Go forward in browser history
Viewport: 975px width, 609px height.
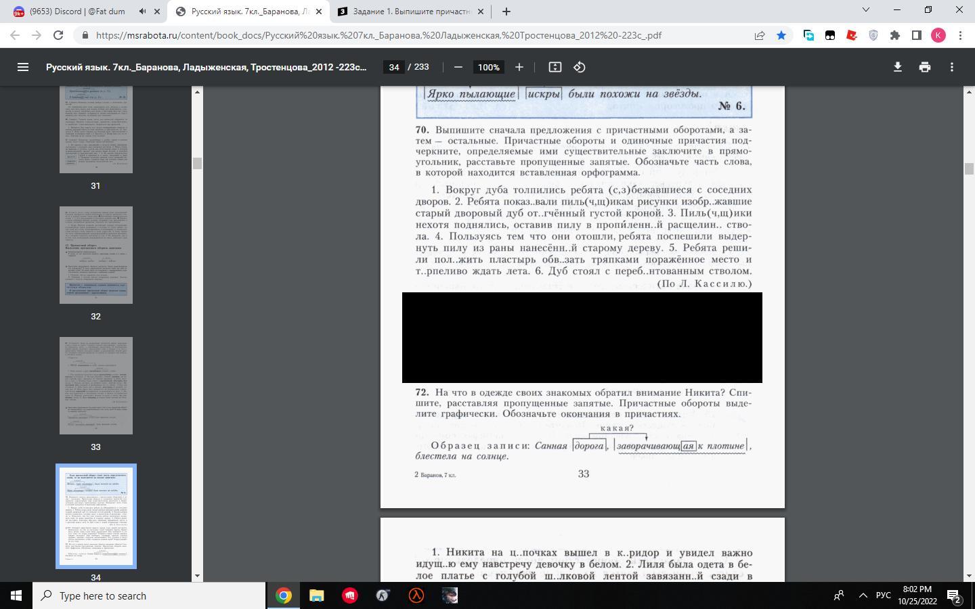37,35
